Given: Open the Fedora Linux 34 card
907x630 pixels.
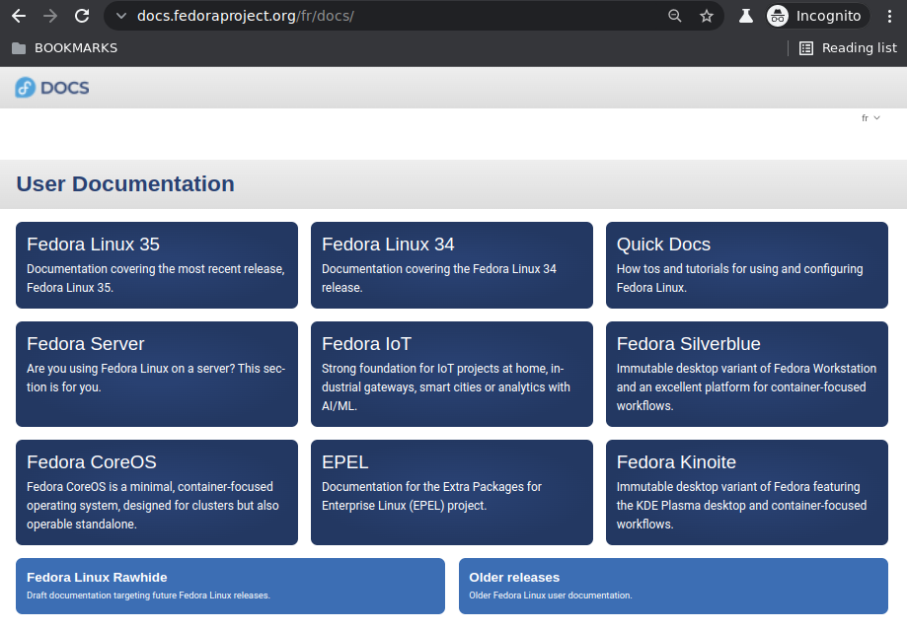Looking at the screenshot, I should click(452, 265).
